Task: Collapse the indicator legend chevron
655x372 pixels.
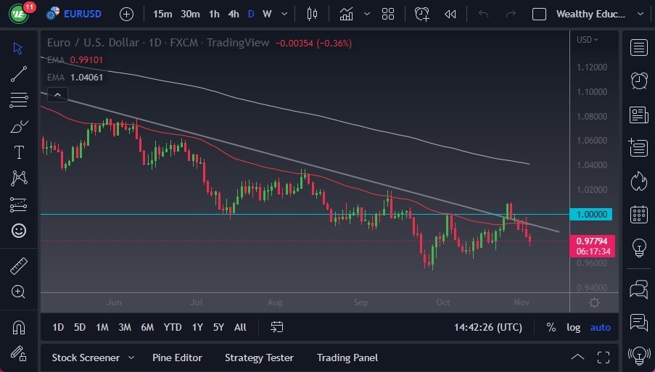Action: [x=57, y=94]
